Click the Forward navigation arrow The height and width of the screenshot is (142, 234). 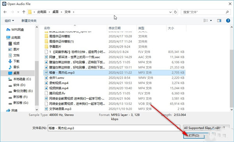pos(12,12)
